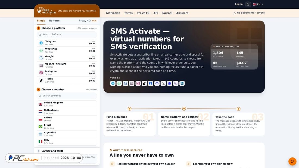Select OpenAI / ChatGPT in the platform list
Image resolution: width=299 pixels, height=168 pixels.
click(x=67, y=65)
